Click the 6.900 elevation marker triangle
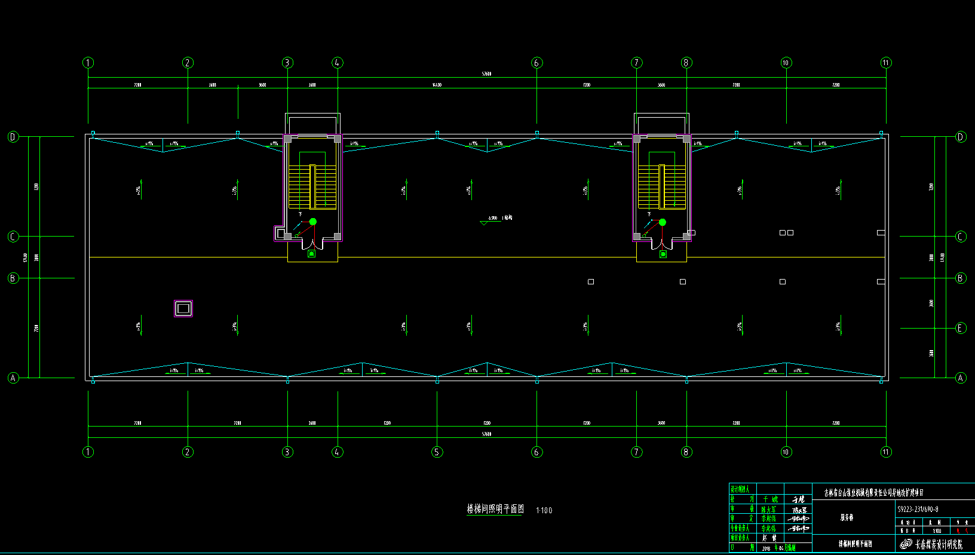This screenshot has height=555, width=975. [x=483, y=223]
